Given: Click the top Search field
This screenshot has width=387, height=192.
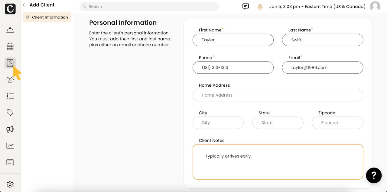Looking at the screenshot, I should (x=149, y=6).
